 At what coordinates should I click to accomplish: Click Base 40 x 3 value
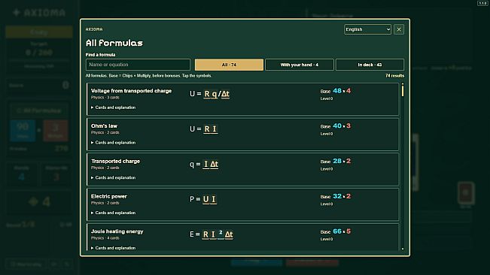click(335, 126)
